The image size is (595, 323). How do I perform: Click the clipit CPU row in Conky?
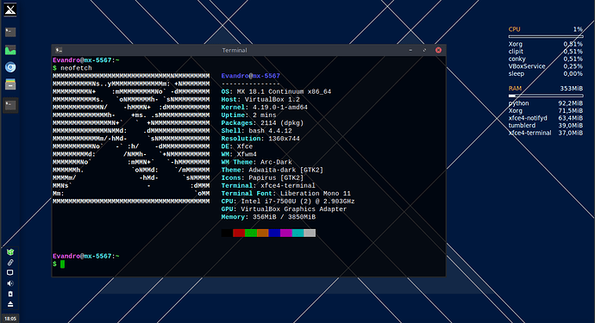click(x=546, y=52)
